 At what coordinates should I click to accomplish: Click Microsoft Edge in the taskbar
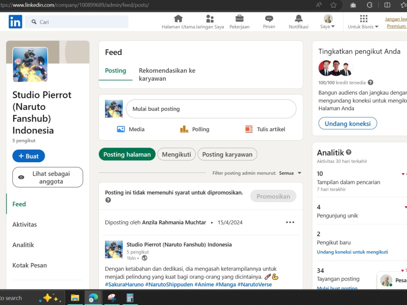pos(93,298)
